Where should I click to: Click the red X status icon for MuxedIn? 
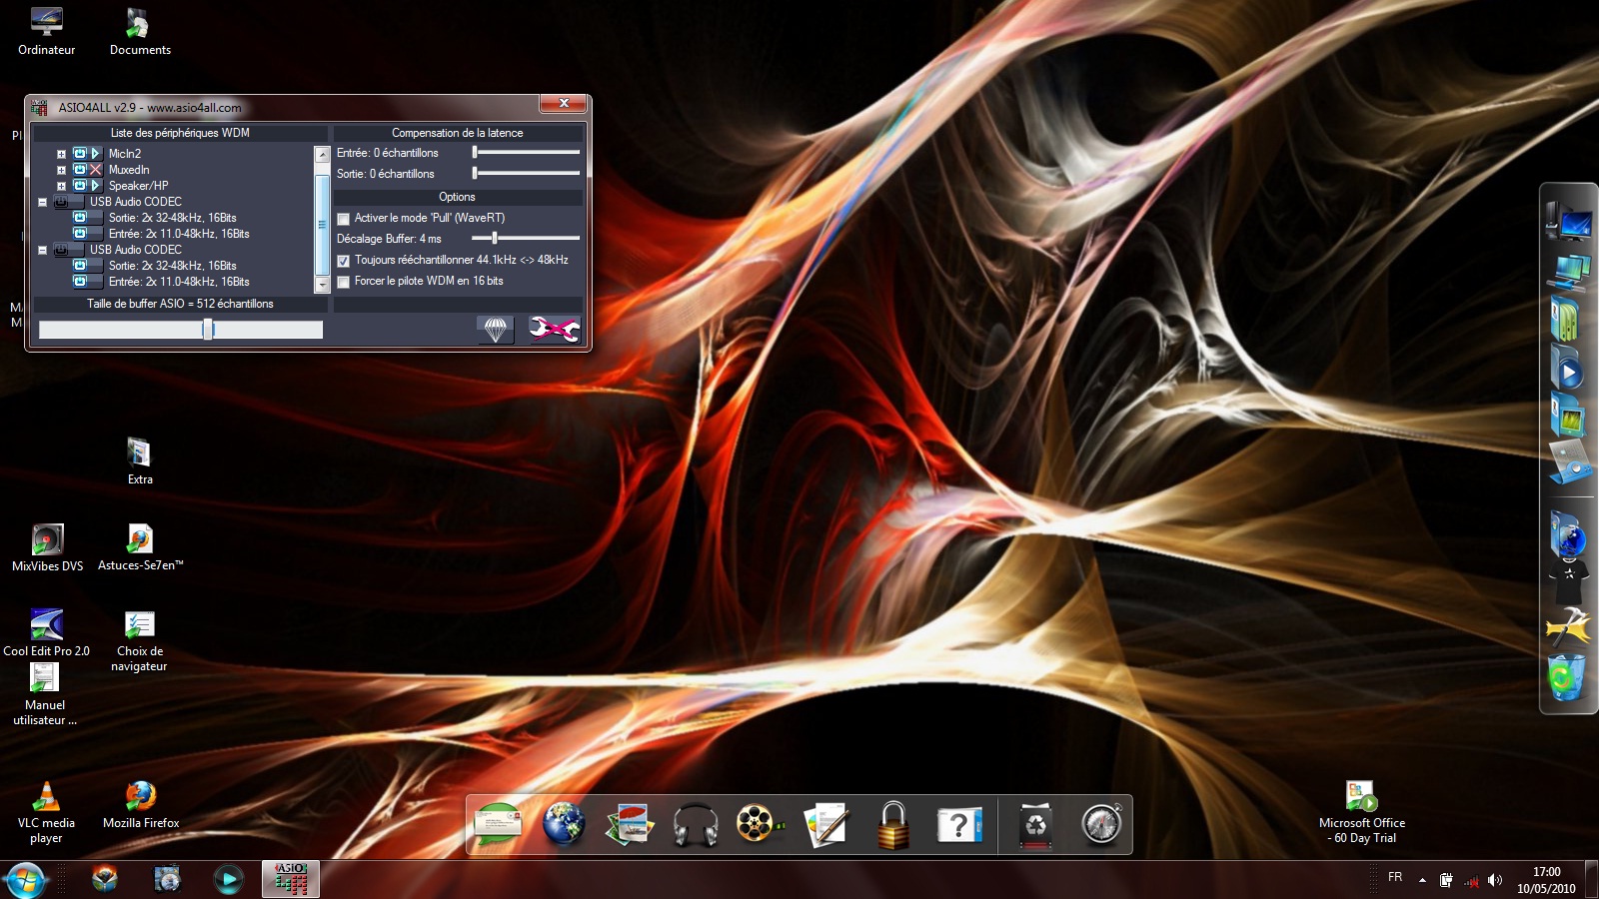click(96, 170)
